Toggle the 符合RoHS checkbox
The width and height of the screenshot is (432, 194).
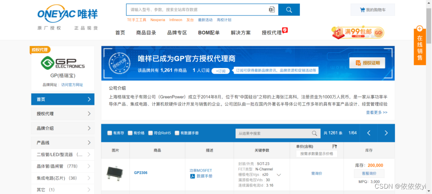pyautogui.click(x=151, y=133)
